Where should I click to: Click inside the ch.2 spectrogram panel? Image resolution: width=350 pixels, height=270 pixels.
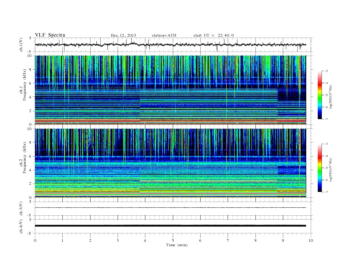[x=170, y=163]
